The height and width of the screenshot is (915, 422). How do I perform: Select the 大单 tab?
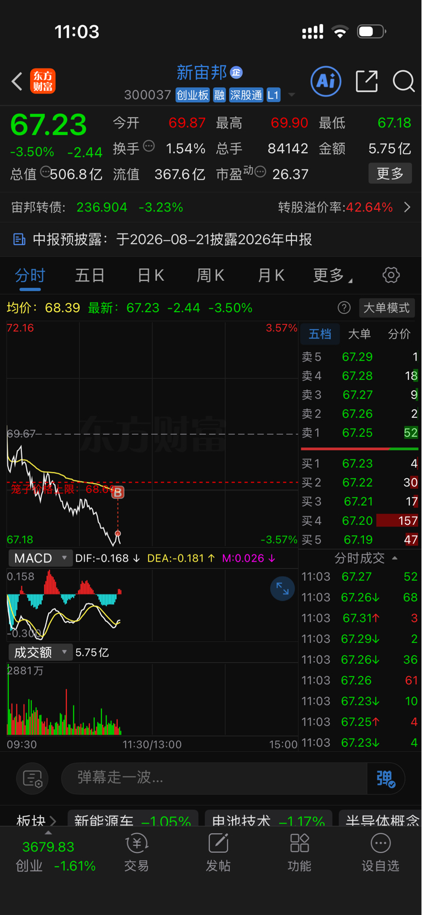tap(359, 334)
